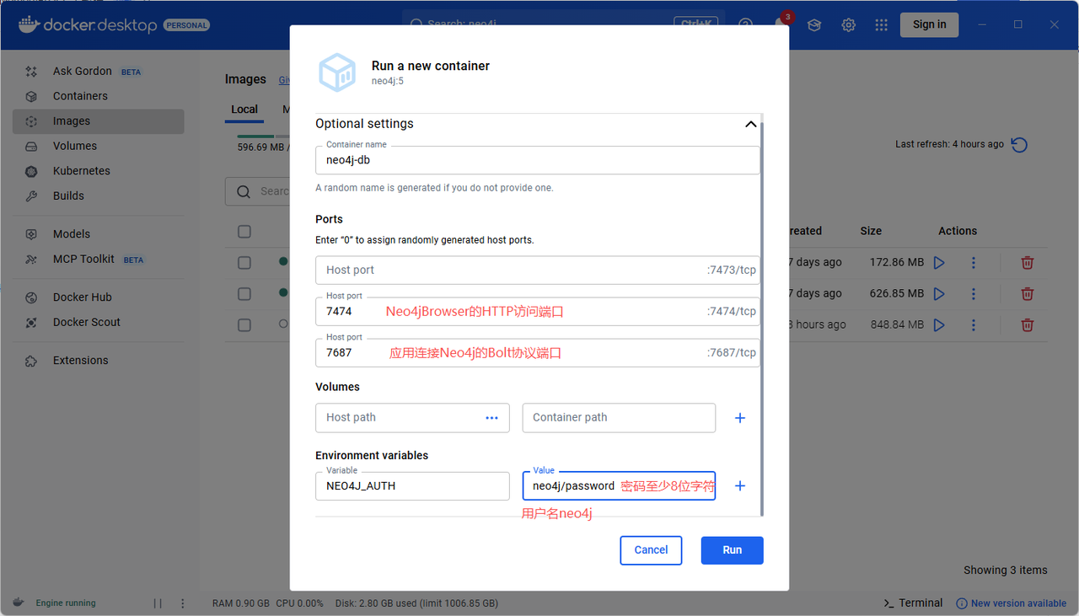Click the New version available link
The image size is (1079, 616).
coord(1012,603)
